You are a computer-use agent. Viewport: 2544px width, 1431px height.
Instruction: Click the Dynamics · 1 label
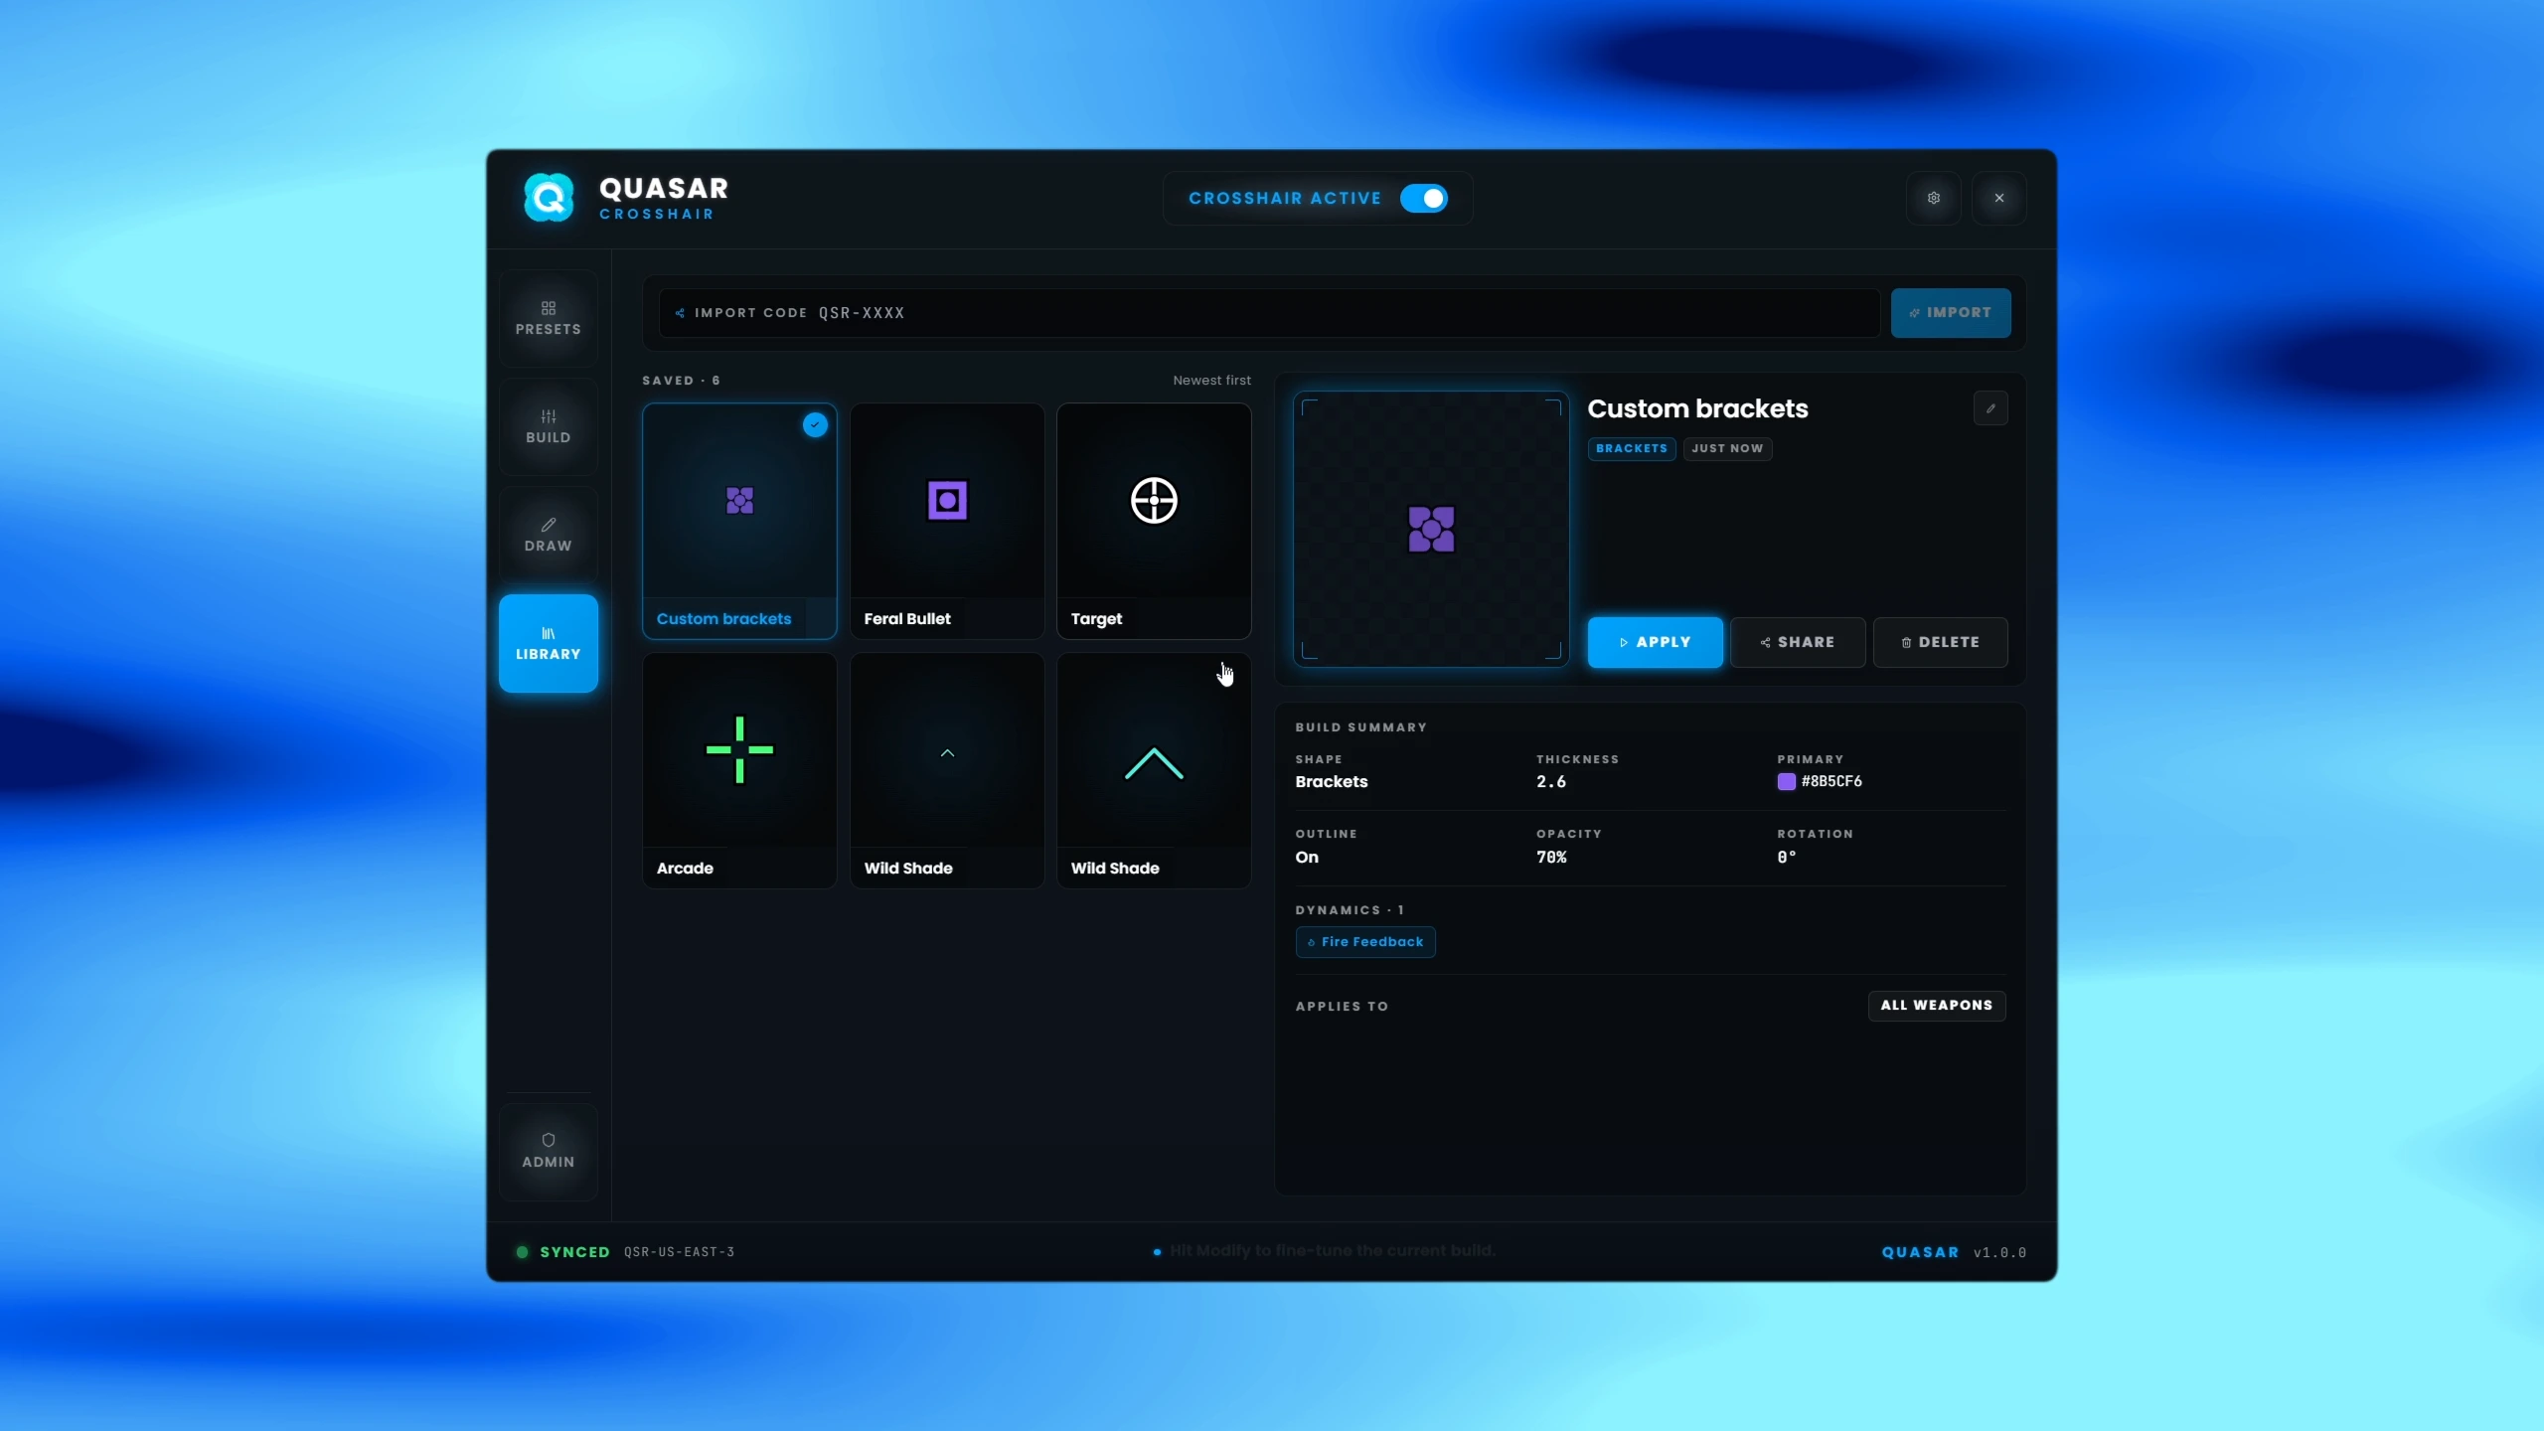[x=1350, y=910]
